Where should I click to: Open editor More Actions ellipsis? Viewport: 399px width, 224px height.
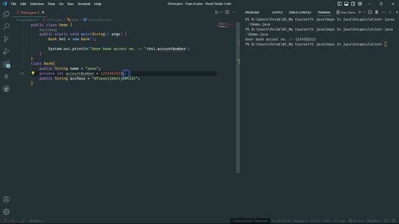[234, 12]
